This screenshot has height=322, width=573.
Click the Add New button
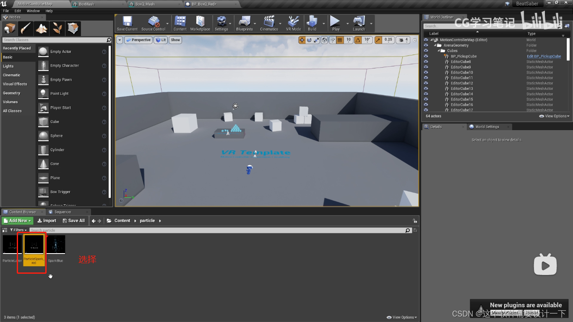18,220
